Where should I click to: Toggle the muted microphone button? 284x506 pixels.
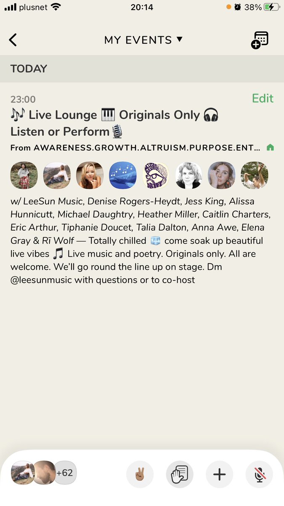click(259, 474)
